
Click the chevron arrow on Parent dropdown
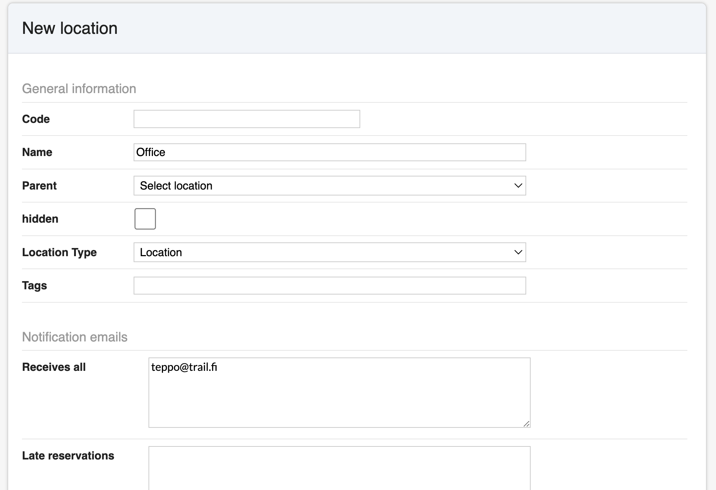click(518, 186)
